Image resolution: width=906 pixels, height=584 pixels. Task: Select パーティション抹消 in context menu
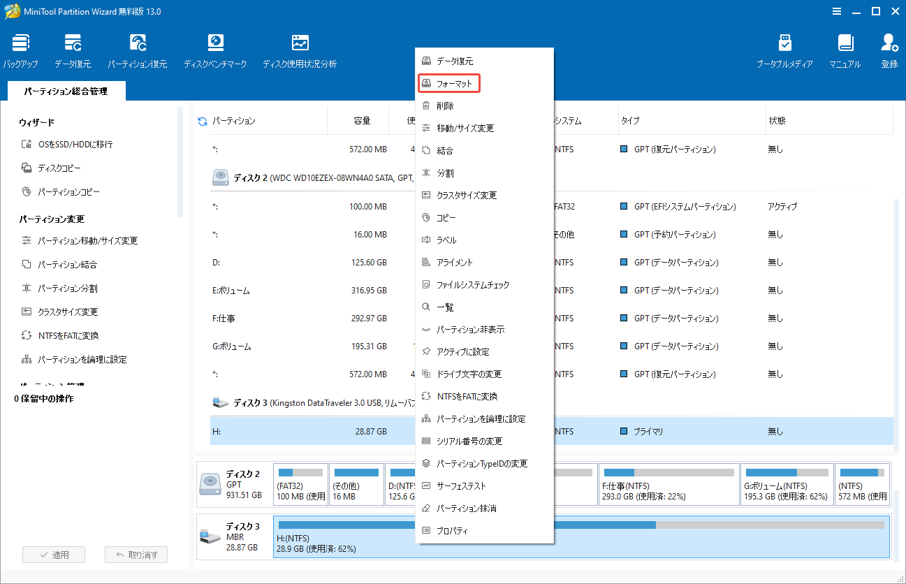[x=466, y=509]
